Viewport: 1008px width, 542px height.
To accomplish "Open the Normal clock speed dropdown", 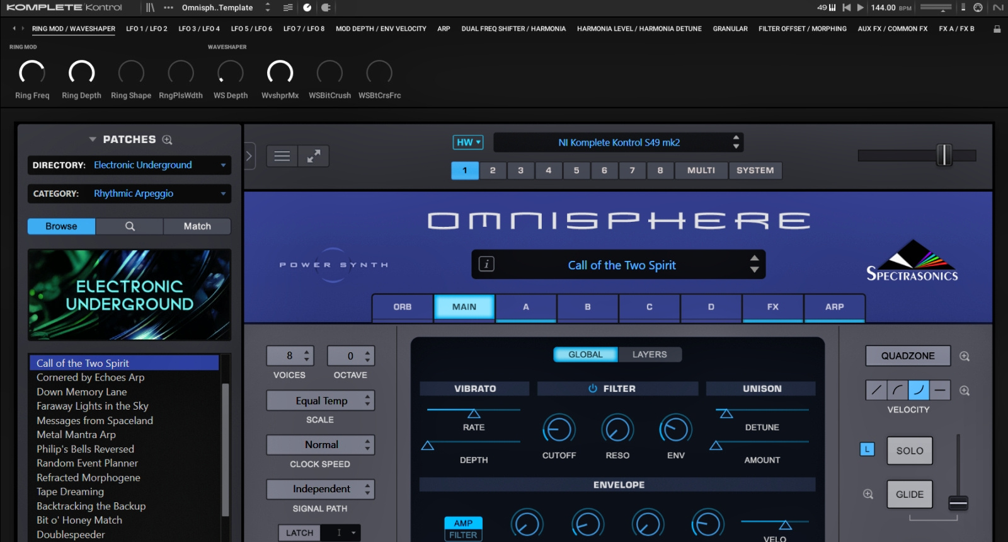I will point(321,445).
